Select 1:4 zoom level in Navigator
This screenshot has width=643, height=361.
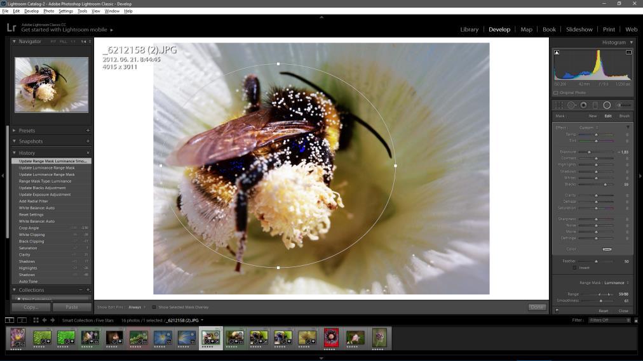point(84,42)
